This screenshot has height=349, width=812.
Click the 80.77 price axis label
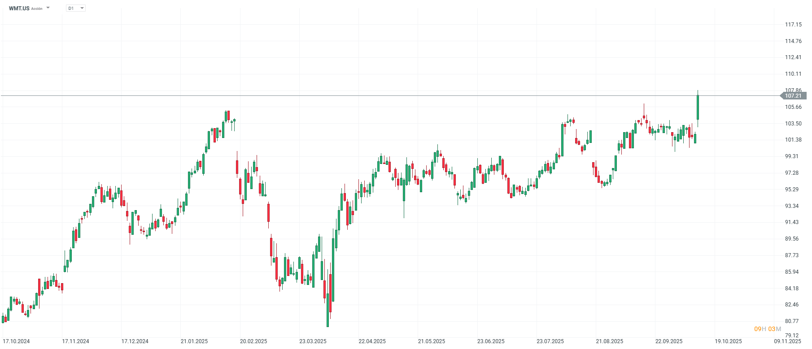click(792, 321)
